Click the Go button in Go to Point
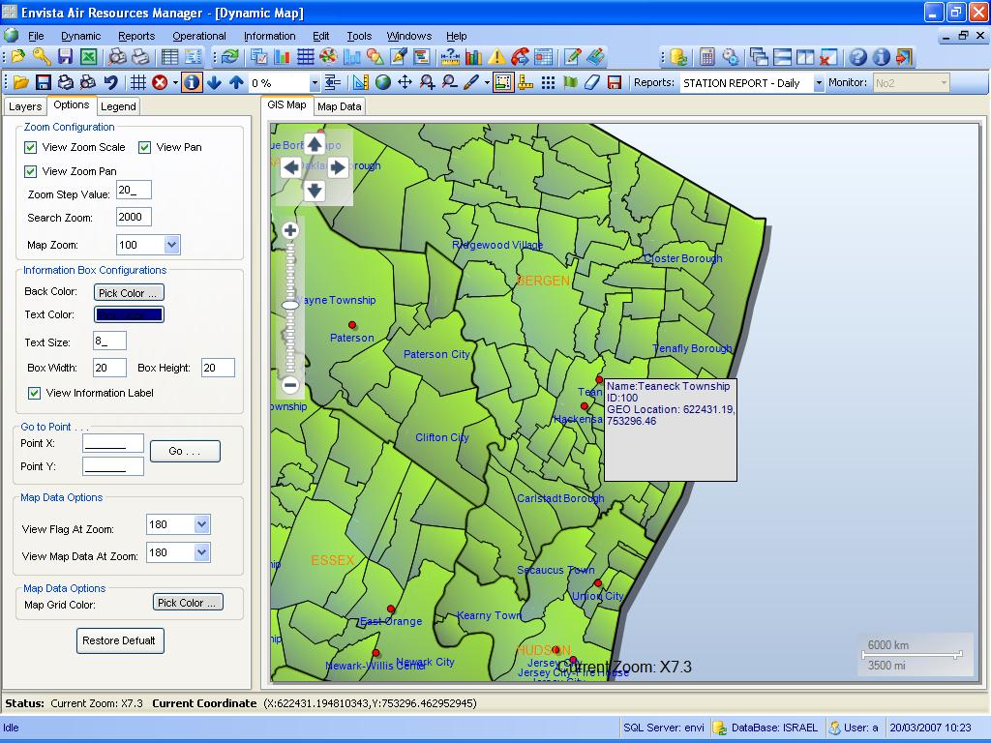The height and width of the screenshot is (743, 991). [185, 451]
